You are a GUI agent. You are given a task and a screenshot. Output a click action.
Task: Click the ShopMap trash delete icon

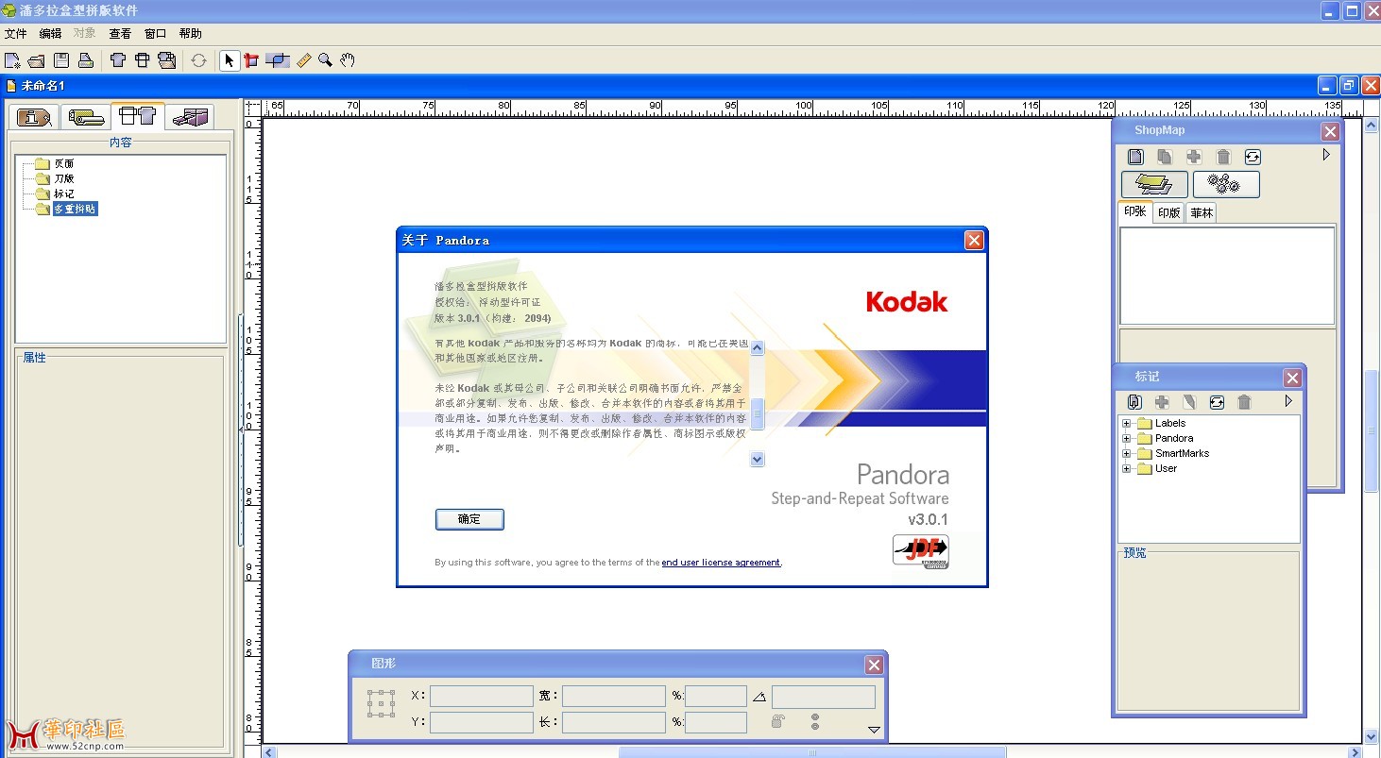click(x=1223, y=157)
